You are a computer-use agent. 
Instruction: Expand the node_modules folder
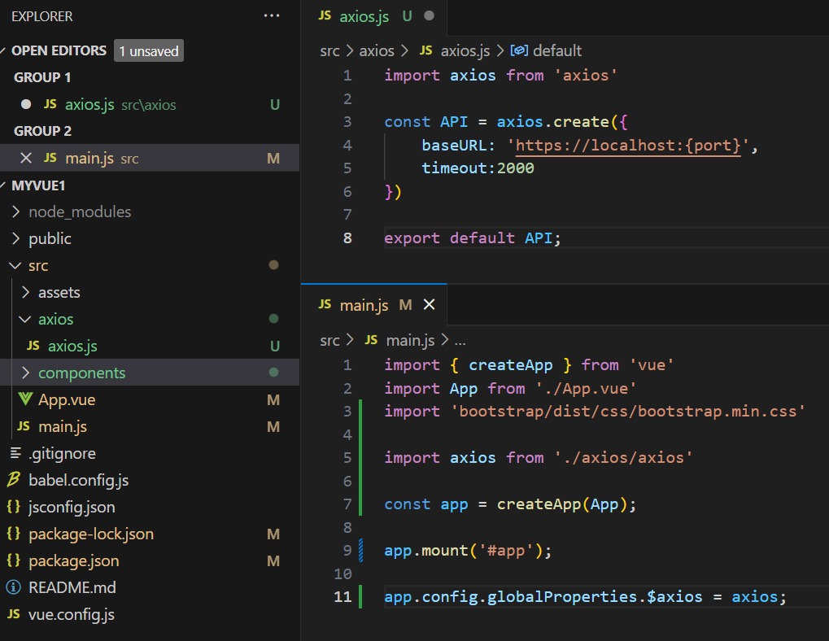(15, 212)
